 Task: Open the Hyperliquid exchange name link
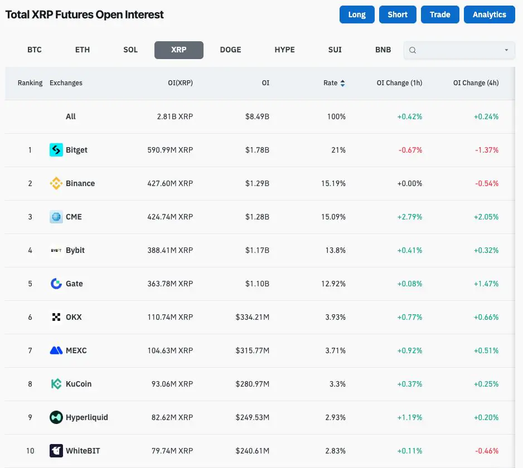pos(87,417)
